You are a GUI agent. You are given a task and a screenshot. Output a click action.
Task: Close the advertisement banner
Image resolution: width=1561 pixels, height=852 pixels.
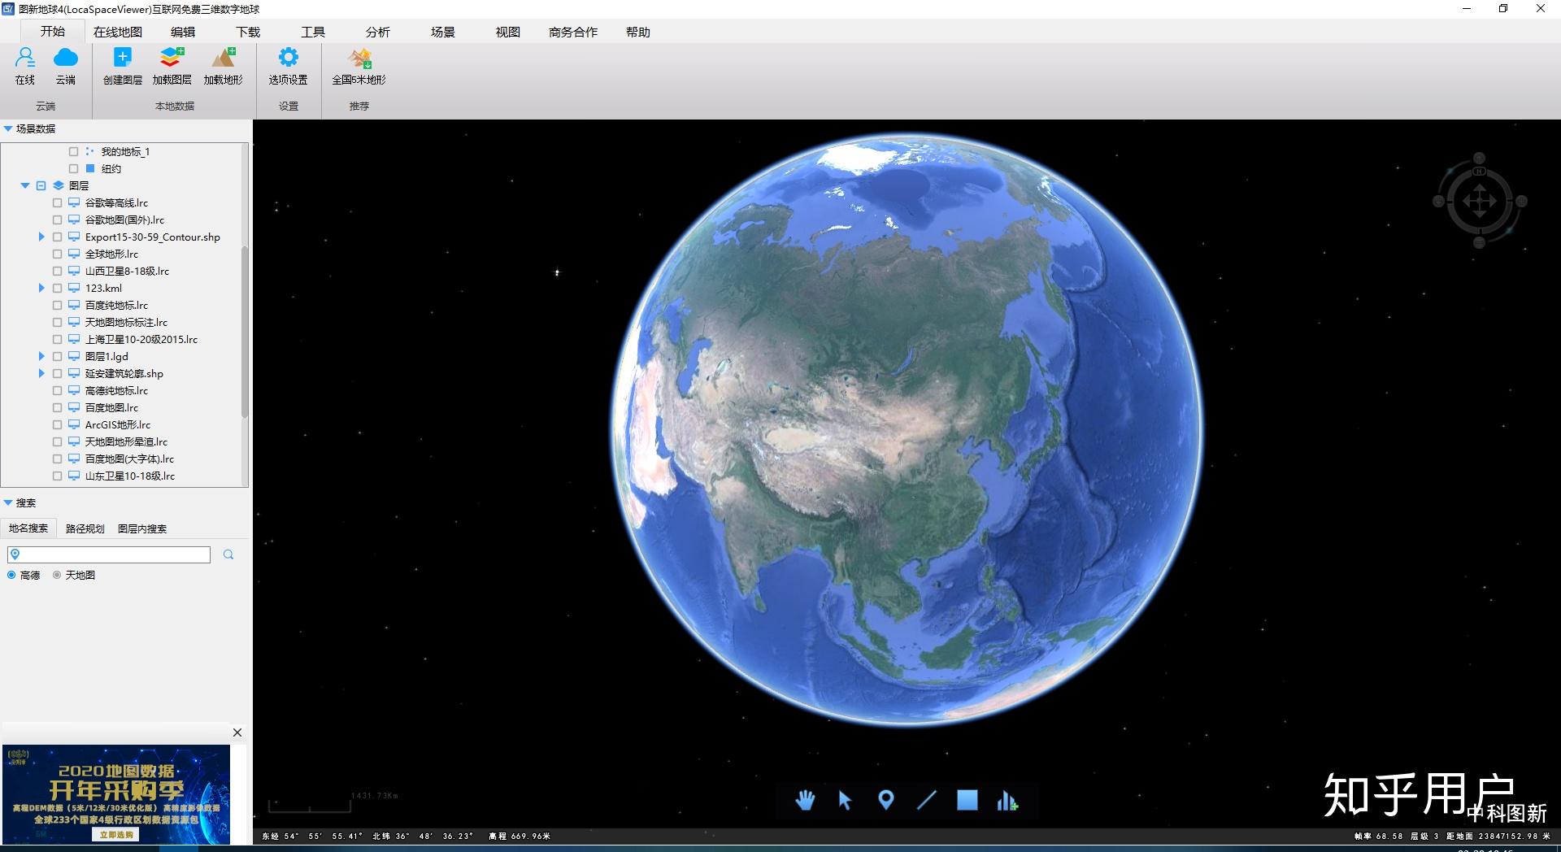[x=237, y=732]
